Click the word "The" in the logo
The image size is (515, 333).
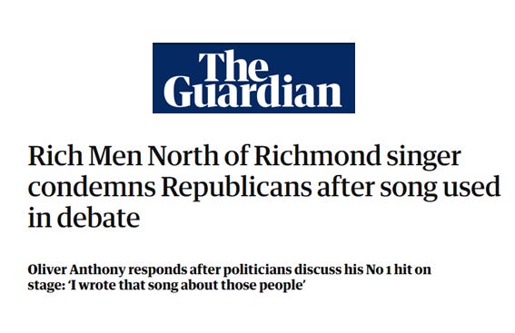pos(233,65)
